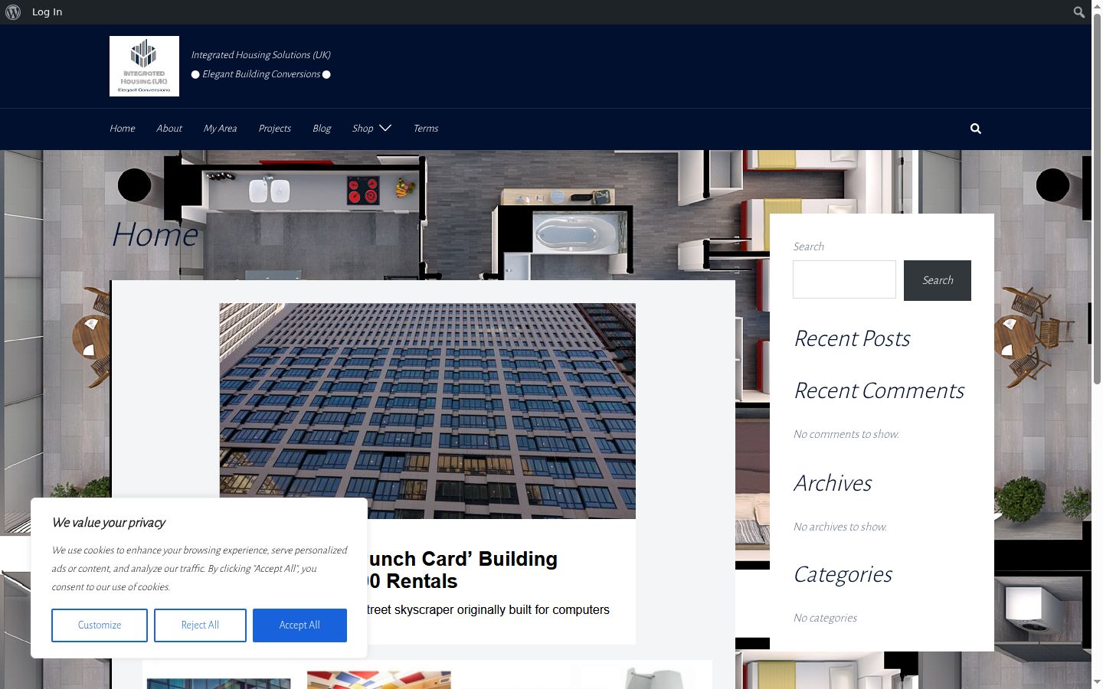This screenshot has height=689, width=1103.
Task: Navigate to the Projects page
Action: pos(275,129)
